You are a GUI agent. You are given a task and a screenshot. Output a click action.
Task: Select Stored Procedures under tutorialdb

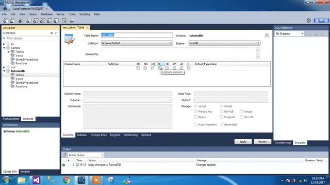coord(27,83)
